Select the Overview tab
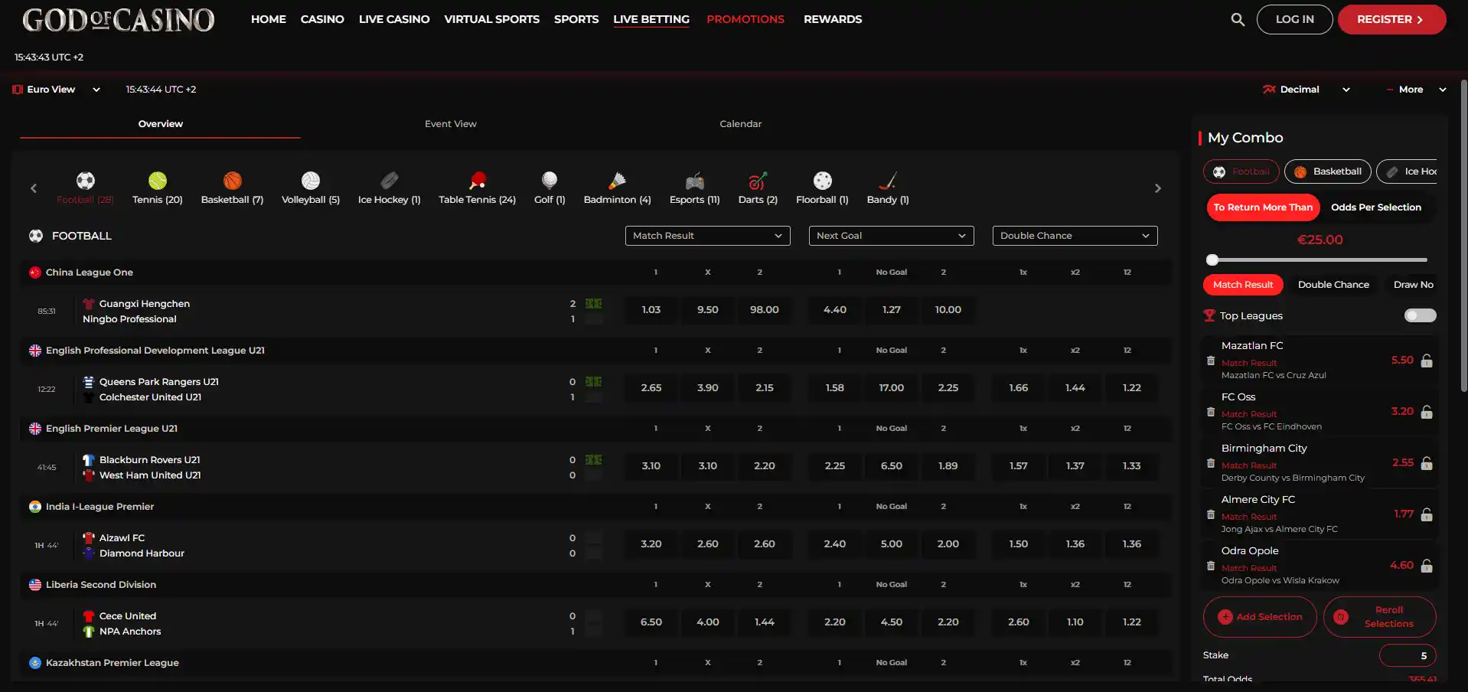Screen dimensions: 1468x692 coord(160,124)
